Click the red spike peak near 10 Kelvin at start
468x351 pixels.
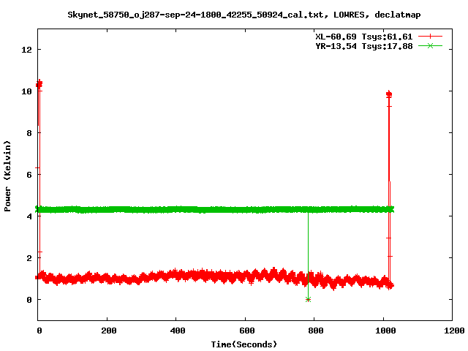[x=39, y=84]
